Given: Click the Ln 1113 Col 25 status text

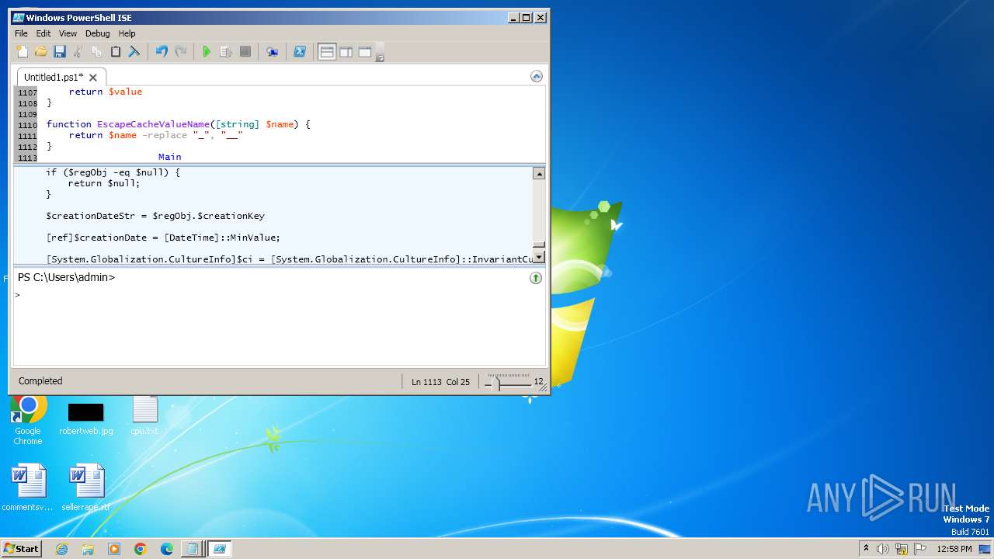Looking at the screenshot, I should [x=440, y=382].
